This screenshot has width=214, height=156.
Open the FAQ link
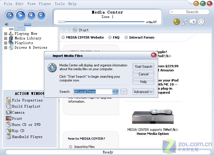pos(116,37)
